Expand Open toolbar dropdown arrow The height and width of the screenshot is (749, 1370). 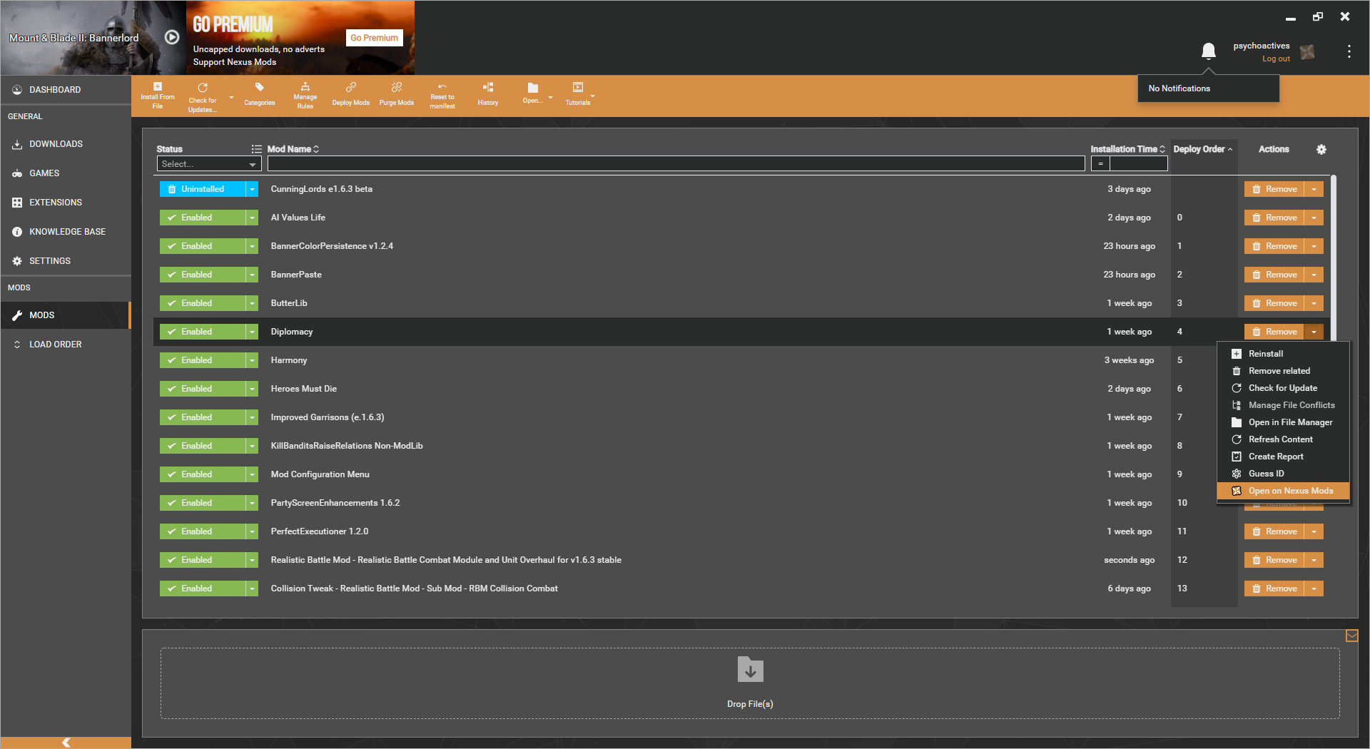coord(550,98)
